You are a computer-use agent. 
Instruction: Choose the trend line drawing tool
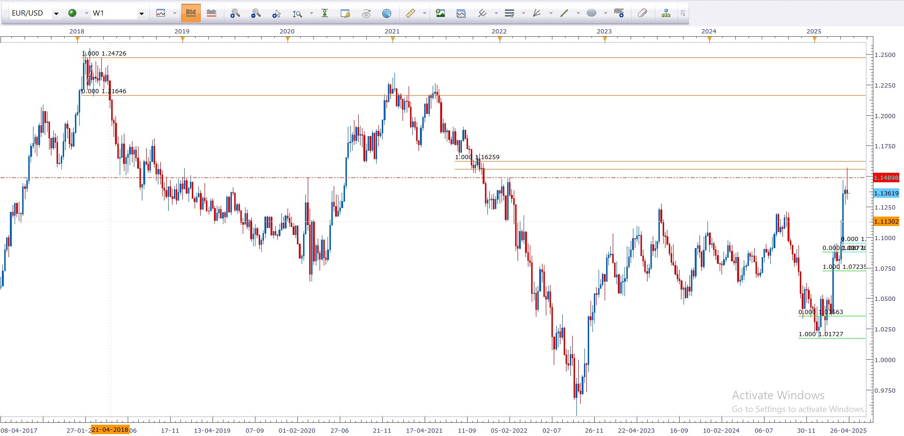(564, 13)
